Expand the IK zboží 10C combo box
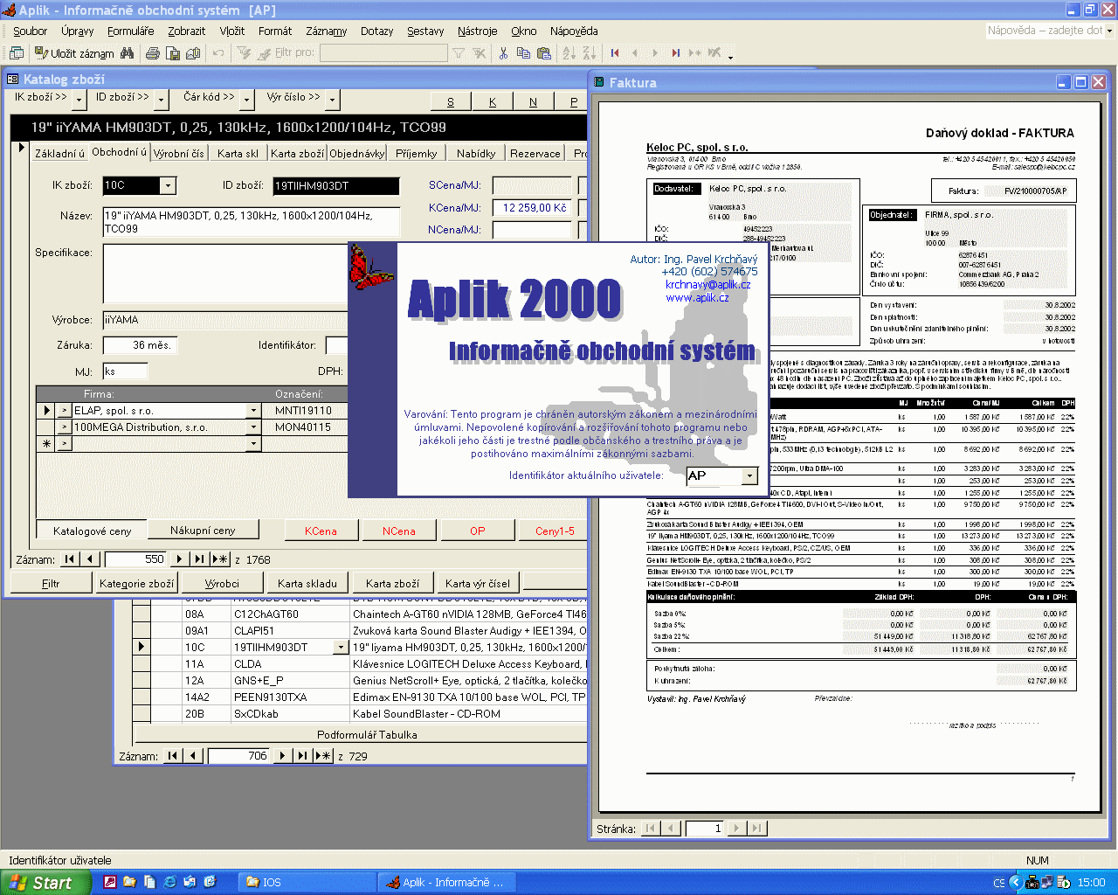 [168, 185]
